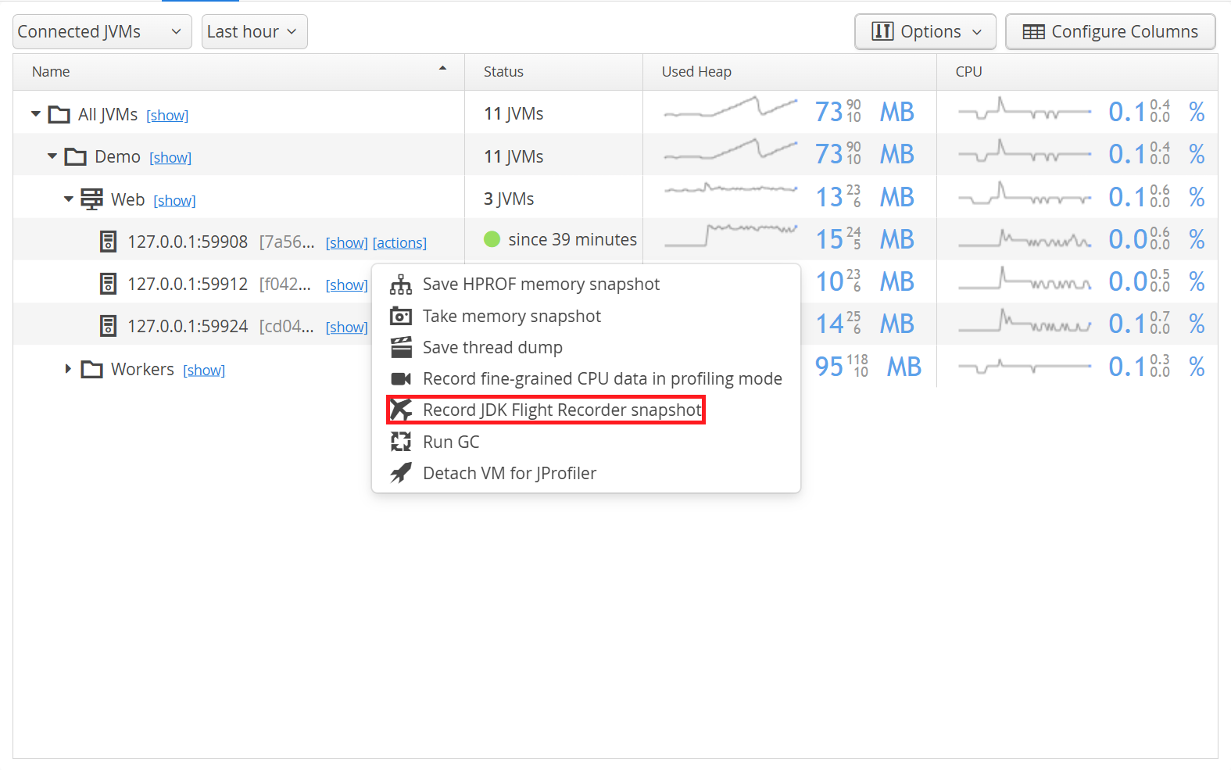Click the 127.0.0.1:59908 heap sparkline

(x=731, y=235)
